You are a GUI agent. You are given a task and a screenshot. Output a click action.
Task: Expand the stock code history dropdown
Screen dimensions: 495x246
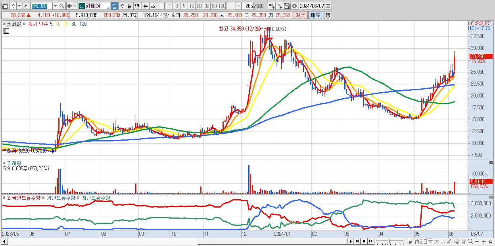[x=55, y=6]
